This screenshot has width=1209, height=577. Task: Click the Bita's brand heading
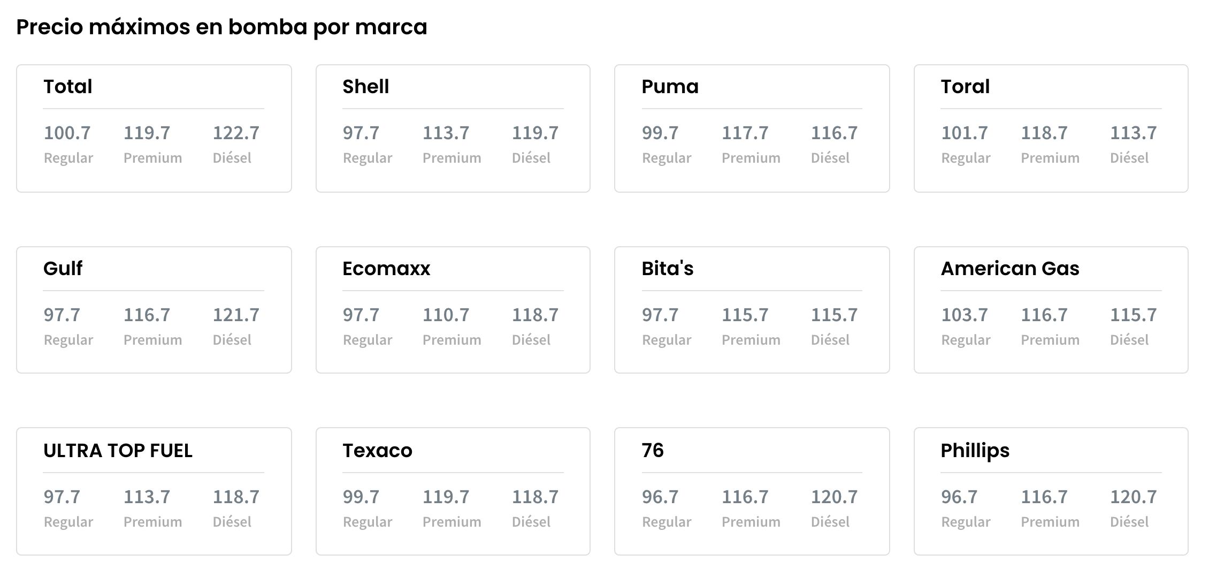(x=667, y=269)
